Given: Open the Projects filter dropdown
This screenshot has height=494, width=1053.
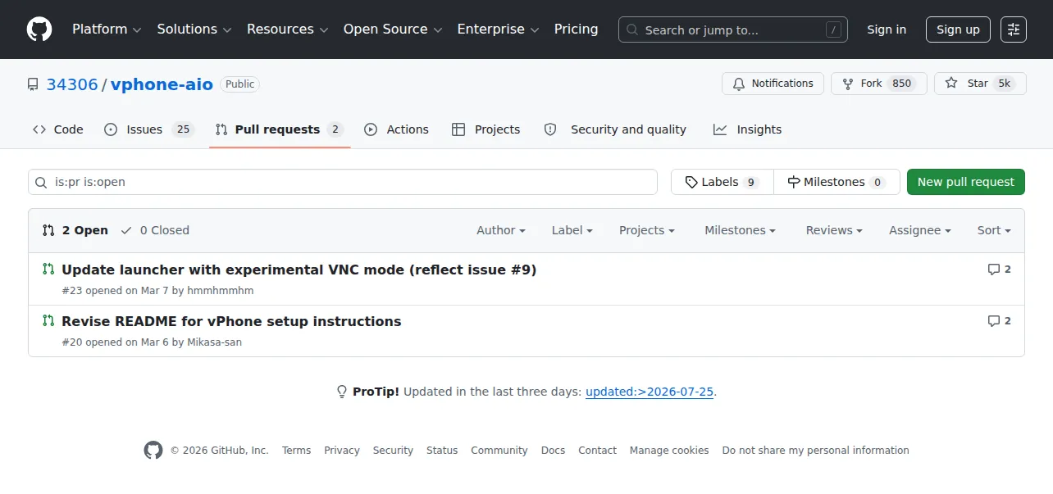Looking at the screenshot, I should coord(647,230).
